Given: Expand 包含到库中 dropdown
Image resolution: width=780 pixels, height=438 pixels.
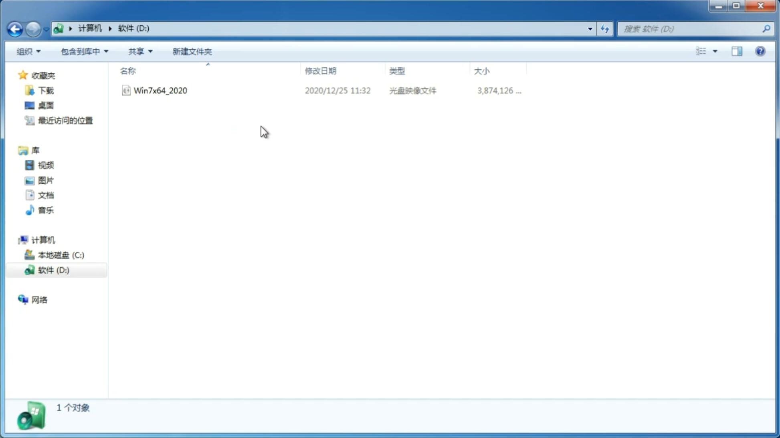Looking at the screenshot, I should click(x=83, y=51).
